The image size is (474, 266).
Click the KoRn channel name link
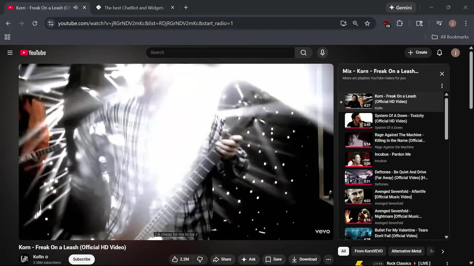click(38, 257)
